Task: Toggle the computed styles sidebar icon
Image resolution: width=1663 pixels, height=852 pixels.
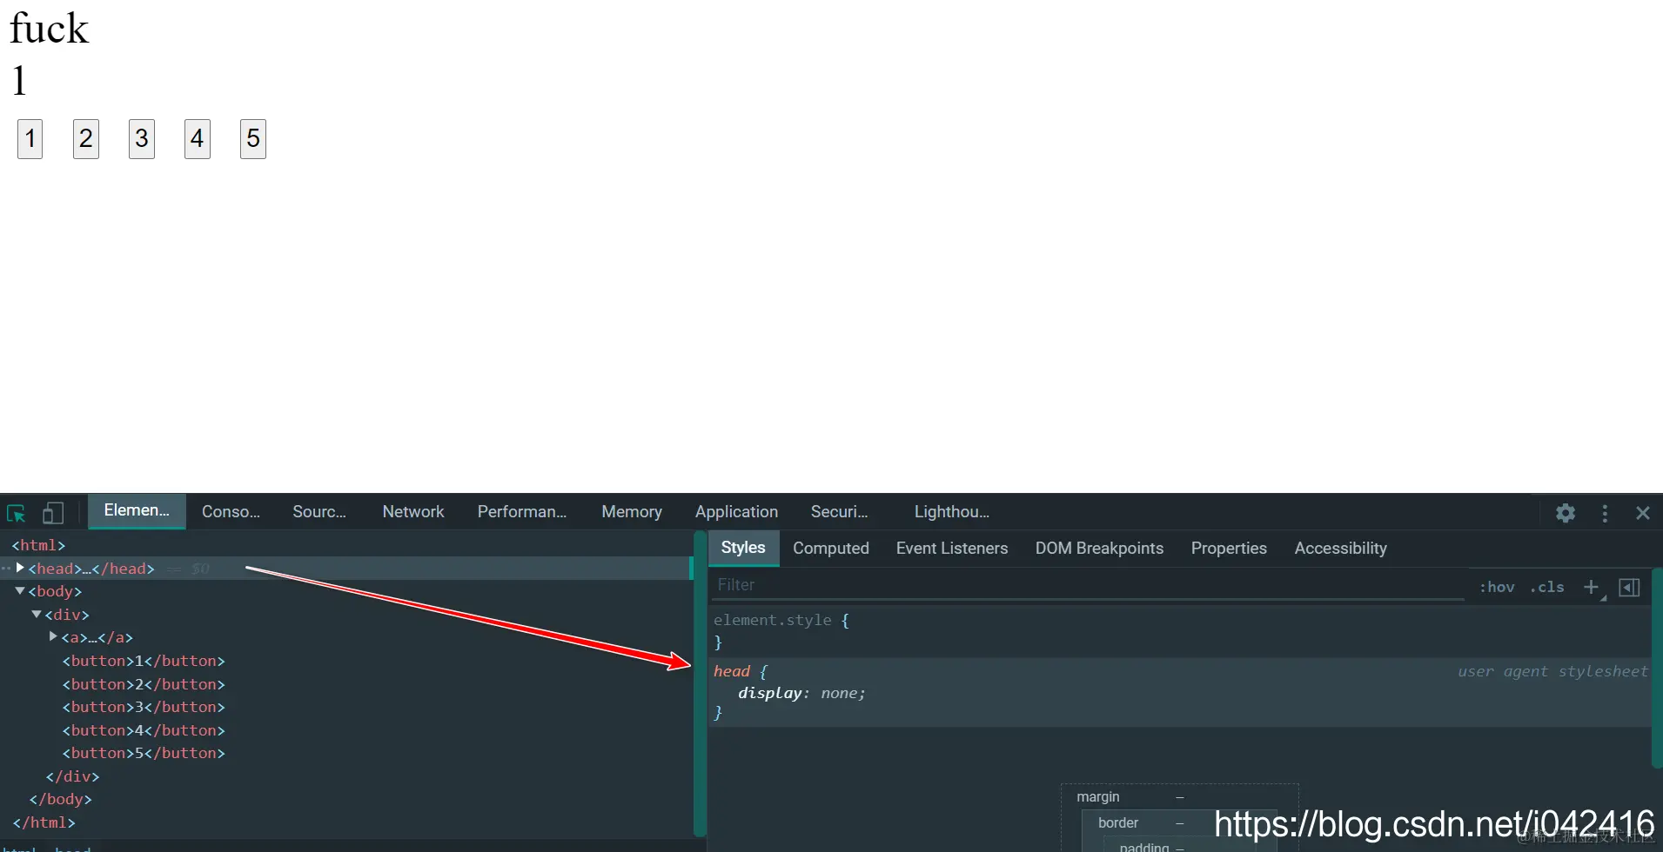Action: coord(1629,587)
